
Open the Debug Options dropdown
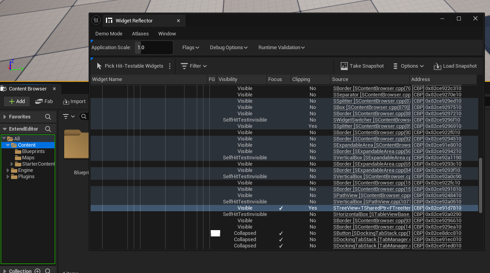pos(228,48)
